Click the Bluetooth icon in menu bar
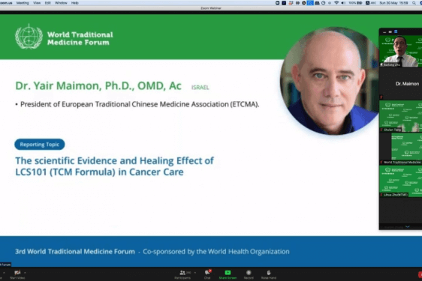 click(330, 3)
